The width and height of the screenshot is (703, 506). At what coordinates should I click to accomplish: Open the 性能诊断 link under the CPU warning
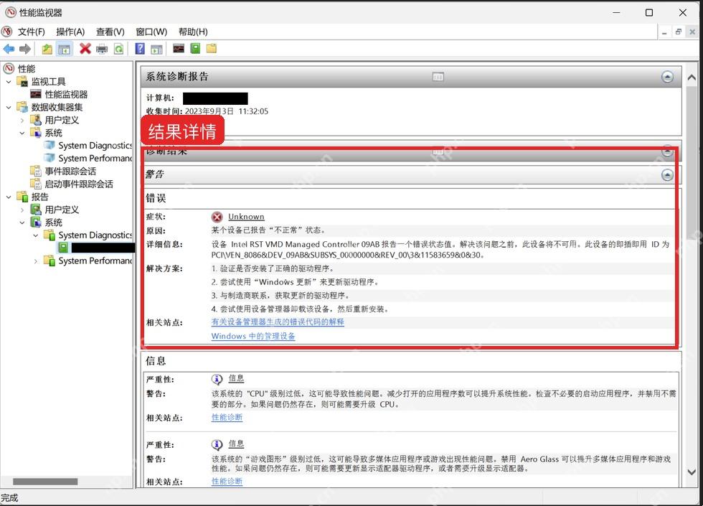[x=227, y=417]
